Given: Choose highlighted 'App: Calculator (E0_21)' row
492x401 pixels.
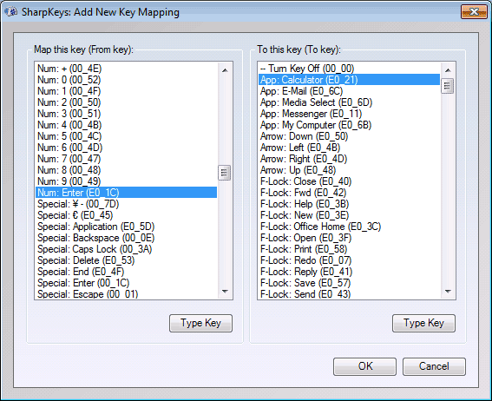Looking at the screenshot, I should [x=349, y=80].
